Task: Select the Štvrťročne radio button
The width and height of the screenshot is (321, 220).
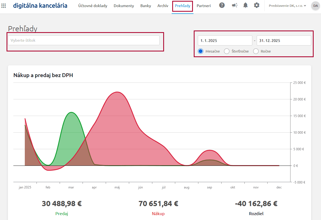Action: click(227, 51)
